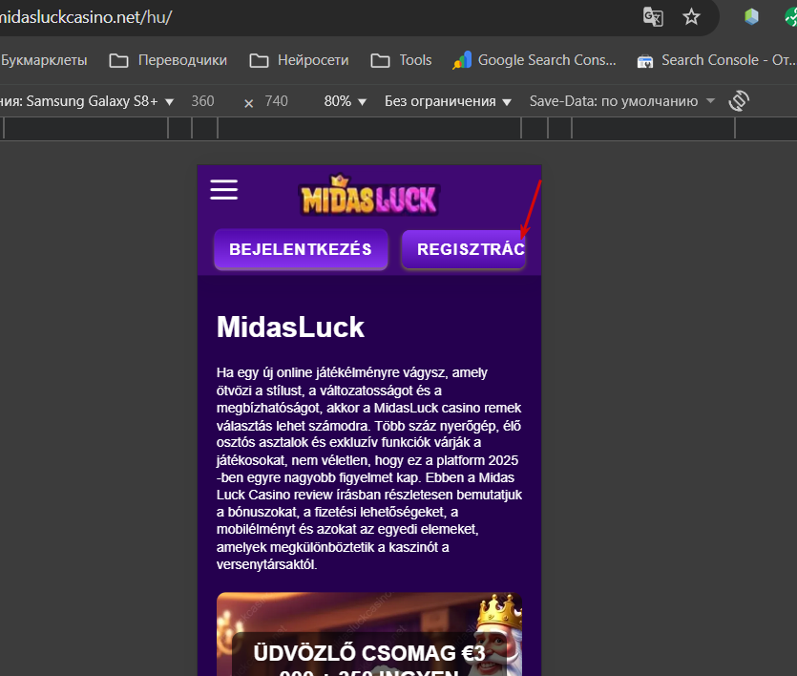Viewport: 797px width, 676px height.
Task: Click the URL text in the address bar
Action: [85, 17]
